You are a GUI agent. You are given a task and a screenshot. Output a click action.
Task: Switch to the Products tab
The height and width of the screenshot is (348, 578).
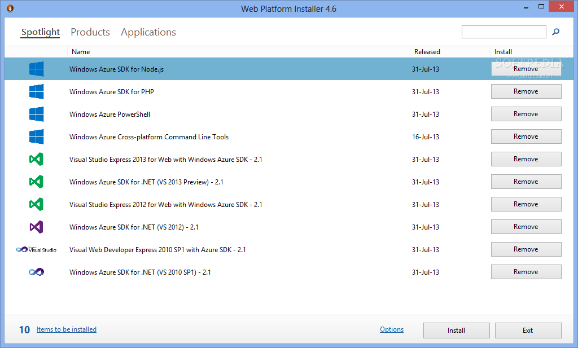(x=90, y=32)
